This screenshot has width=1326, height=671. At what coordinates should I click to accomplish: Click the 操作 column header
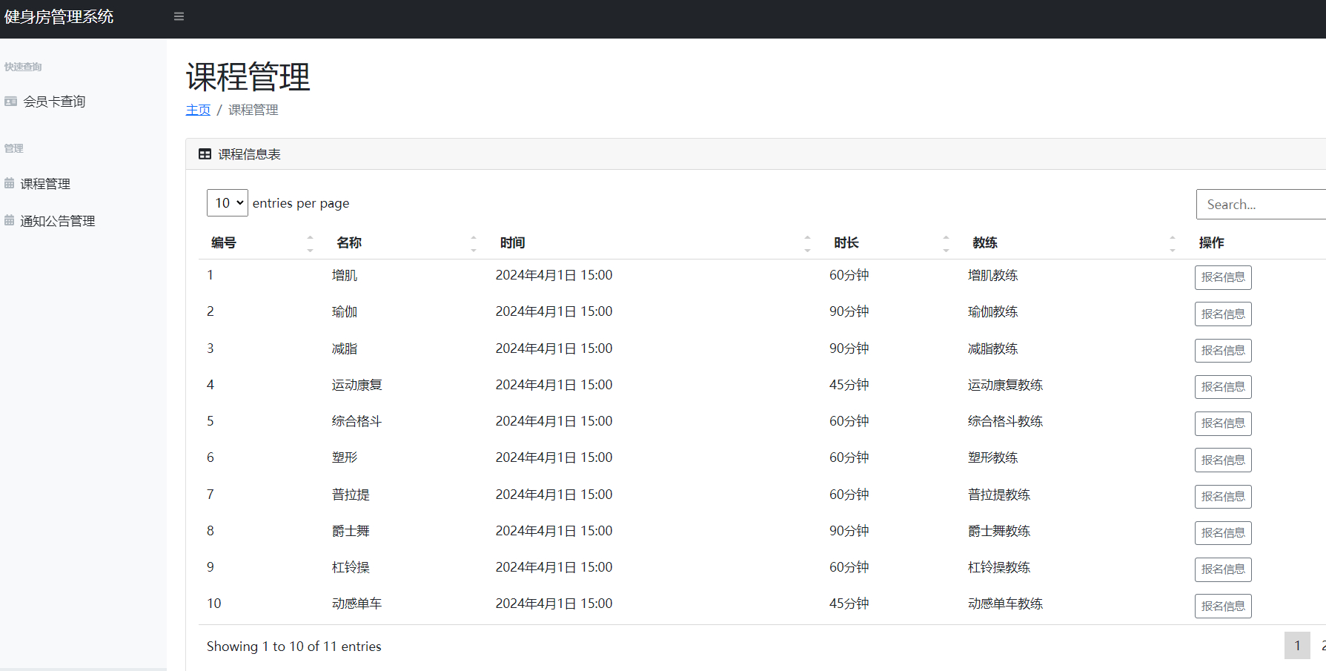(1211, 242)
